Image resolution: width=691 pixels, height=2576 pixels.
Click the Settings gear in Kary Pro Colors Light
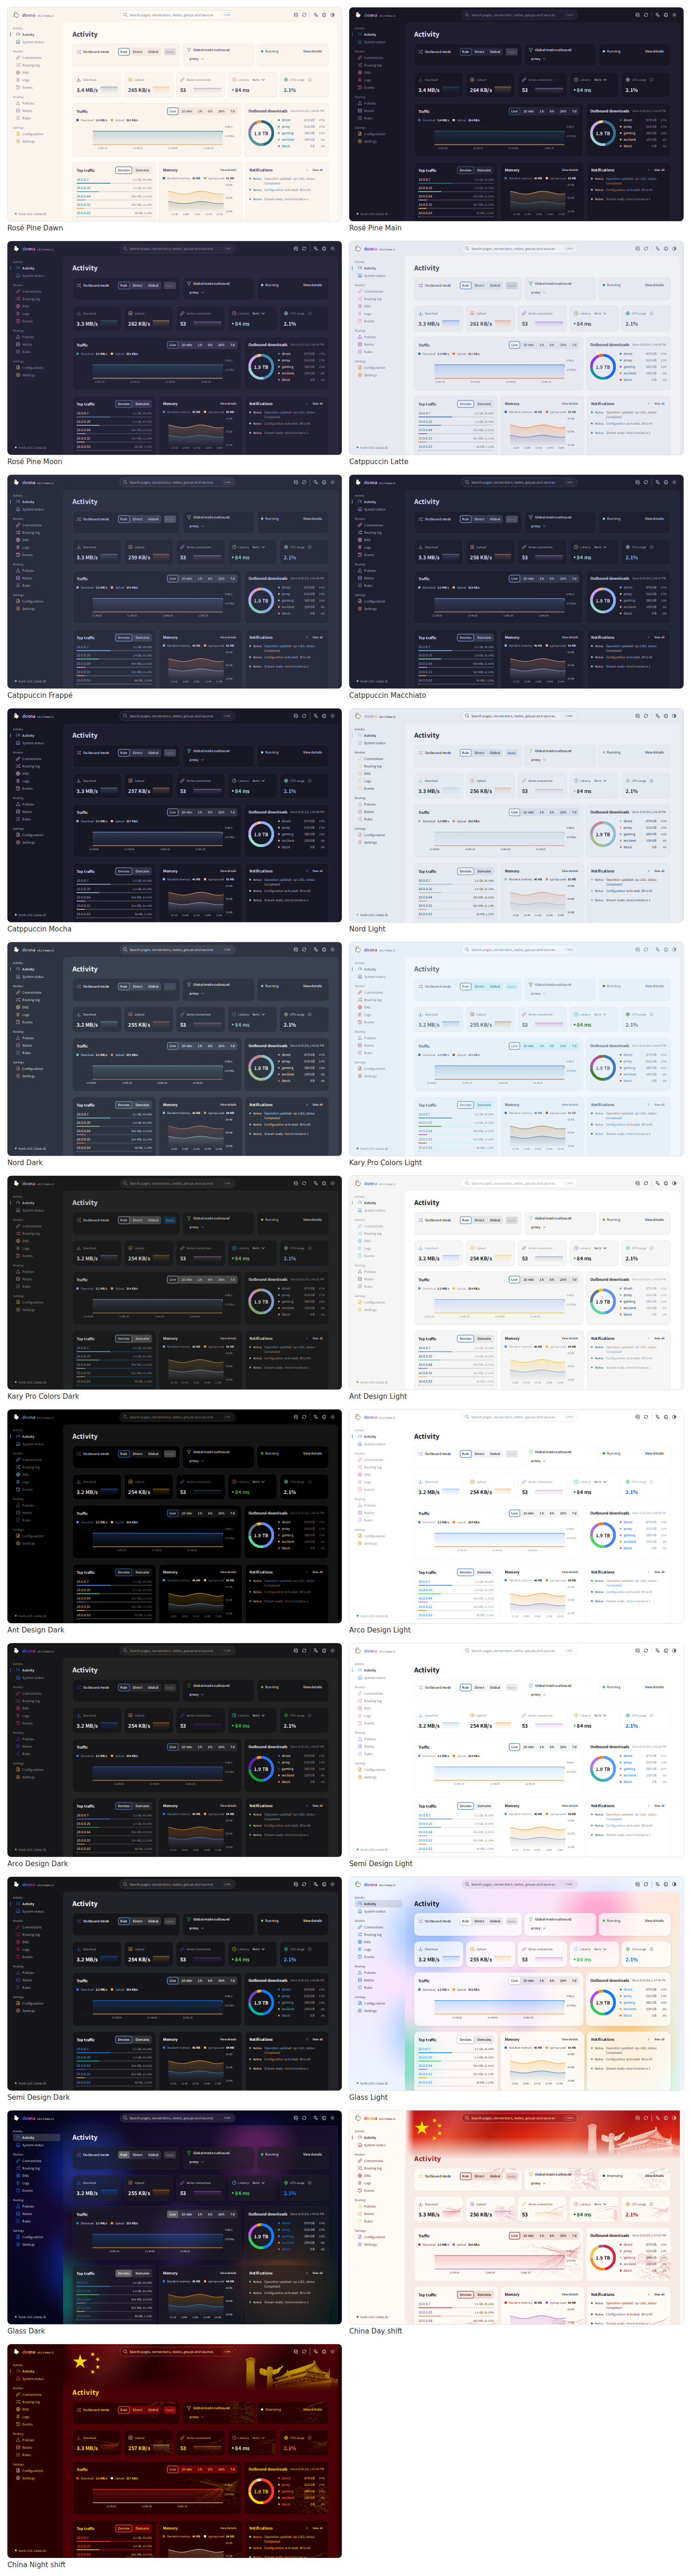[359, 1076]
